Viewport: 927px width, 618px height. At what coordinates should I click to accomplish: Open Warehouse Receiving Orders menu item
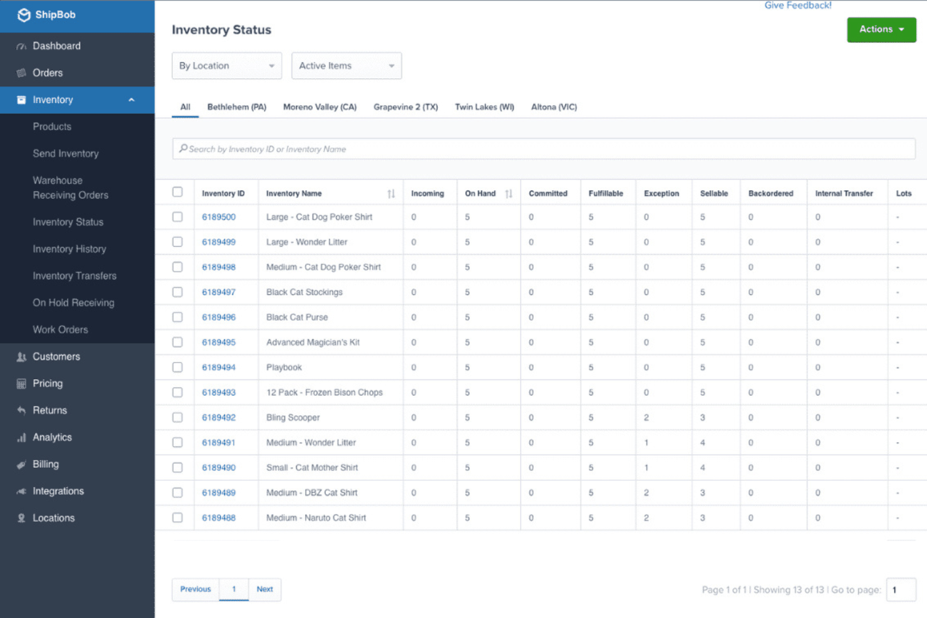(71, 188)
